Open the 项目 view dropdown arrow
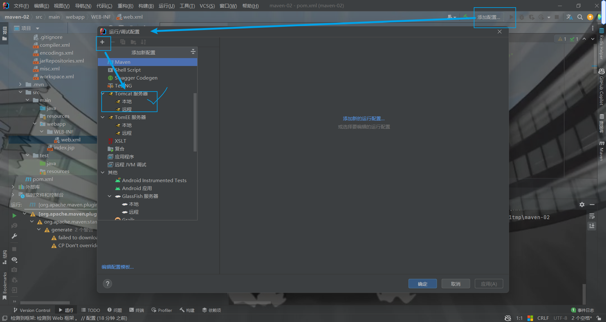The width and height of the screenshot is (606, 322). tap(38, 28)
